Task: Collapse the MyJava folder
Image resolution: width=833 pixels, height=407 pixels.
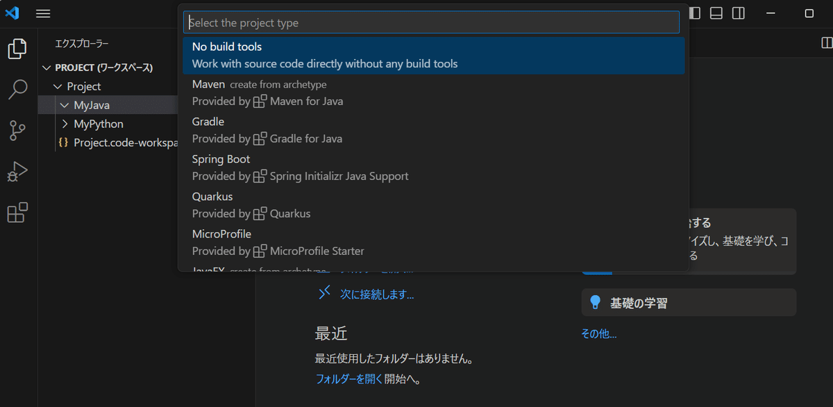Action: [108, 105]
